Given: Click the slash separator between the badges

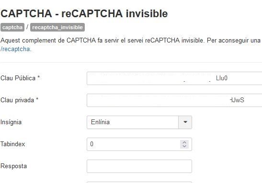Looking at the screenshot, I should click(x=27, y=27).
